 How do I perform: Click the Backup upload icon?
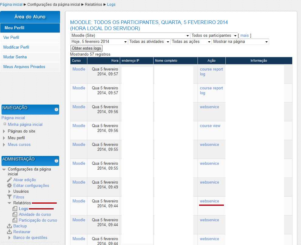(9, 226)
